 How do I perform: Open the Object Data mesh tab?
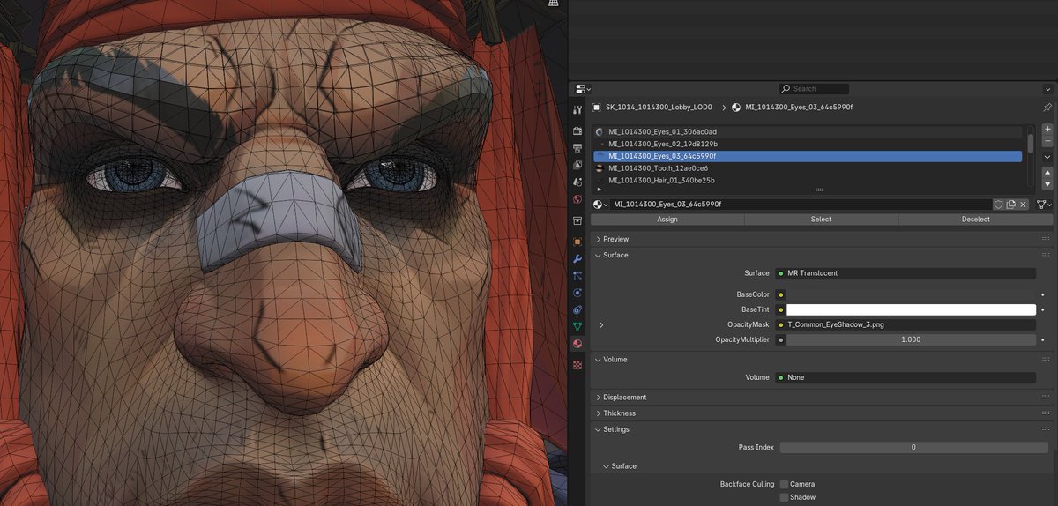click(577, 327)
